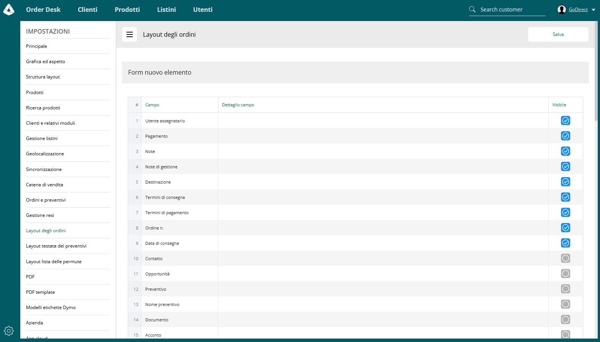The image size is (600, 342).
Task: Expand the GoDirect account dropdown arrow
Action: click(593, 10)
